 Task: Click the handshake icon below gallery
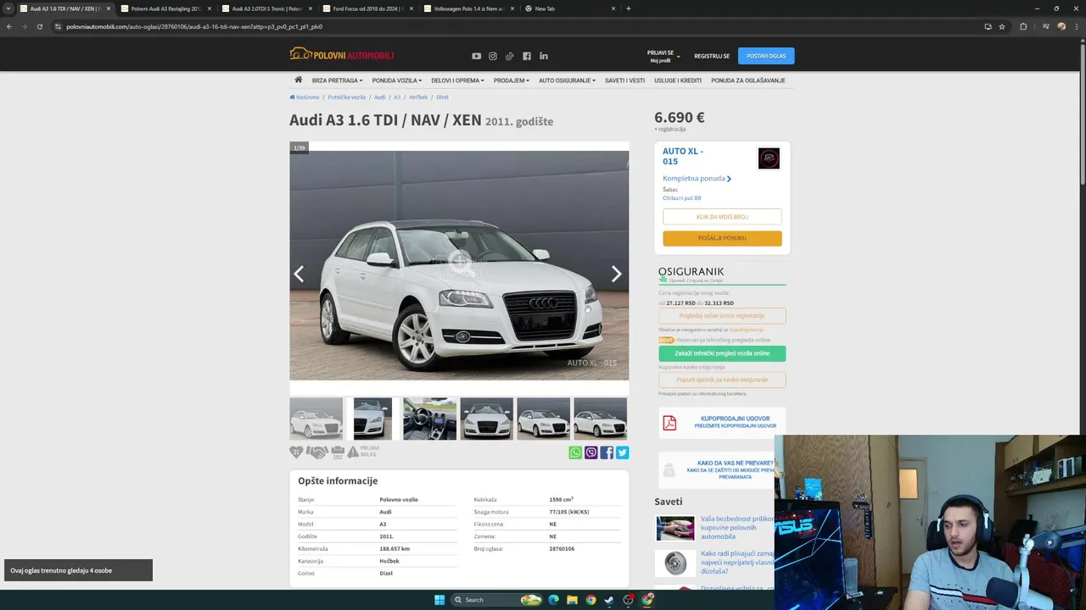(317, 452)
